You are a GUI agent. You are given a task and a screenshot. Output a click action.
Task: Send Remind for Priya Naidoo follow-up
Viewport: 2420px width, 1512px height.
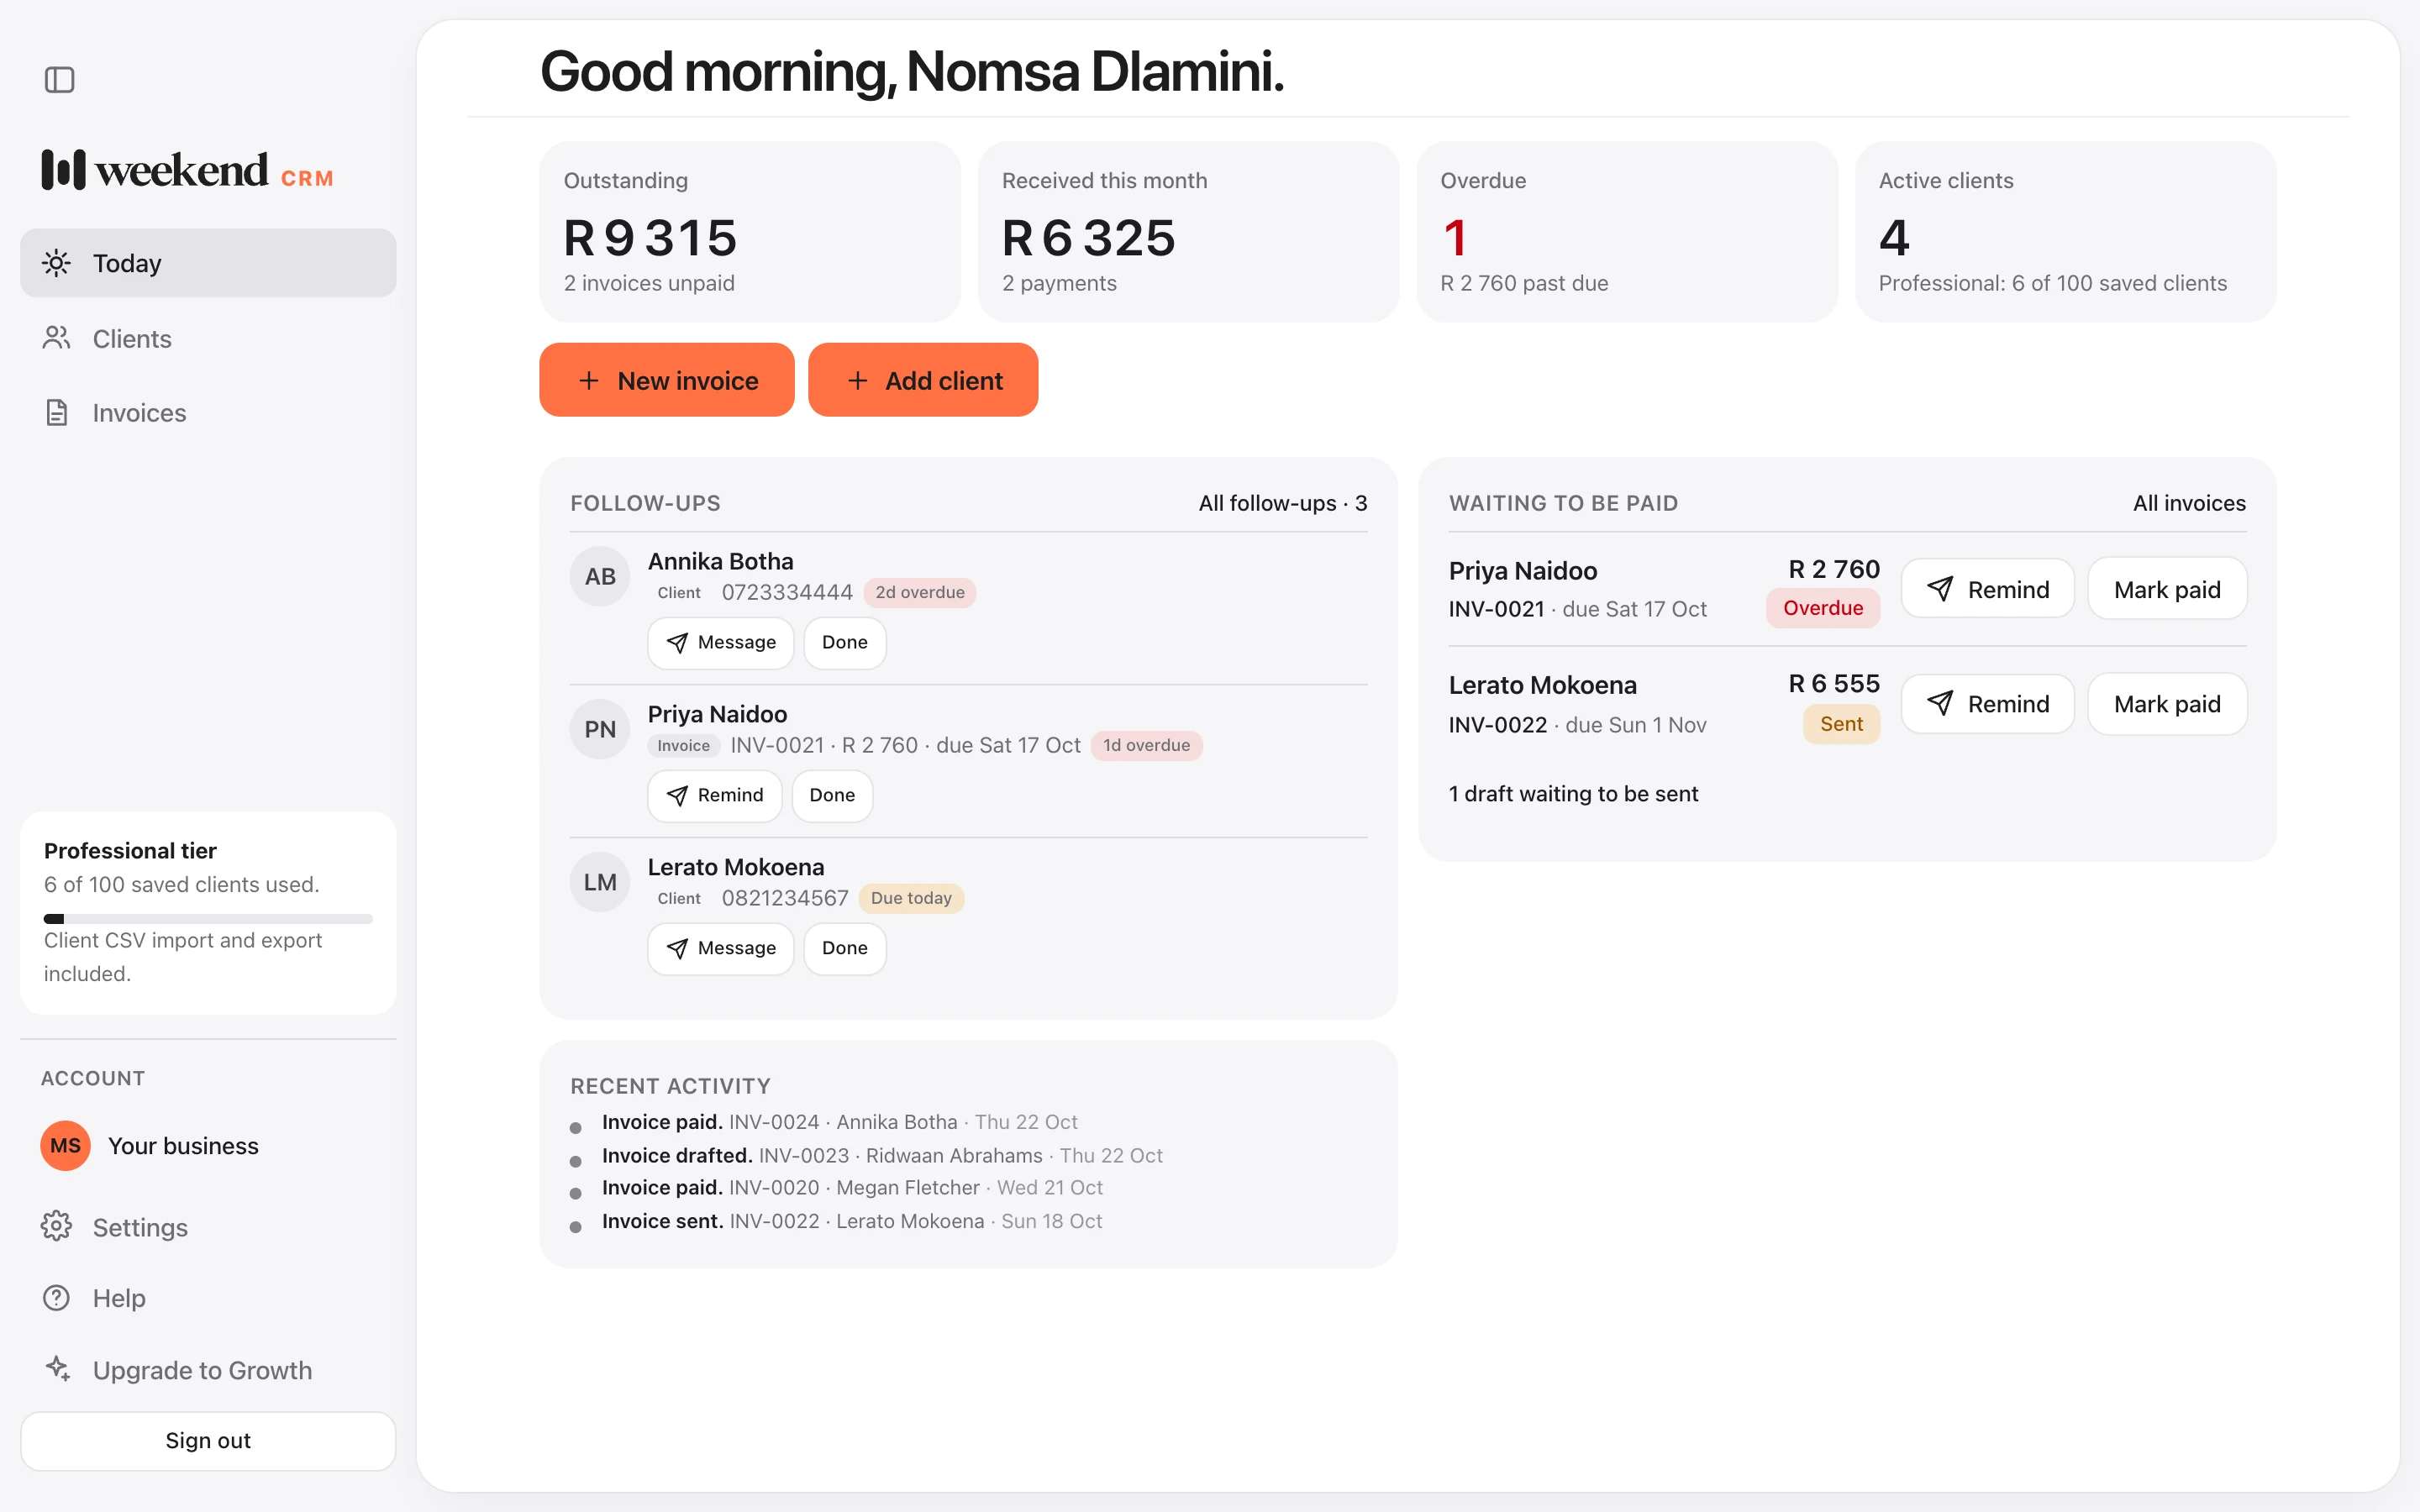point(715,795)
